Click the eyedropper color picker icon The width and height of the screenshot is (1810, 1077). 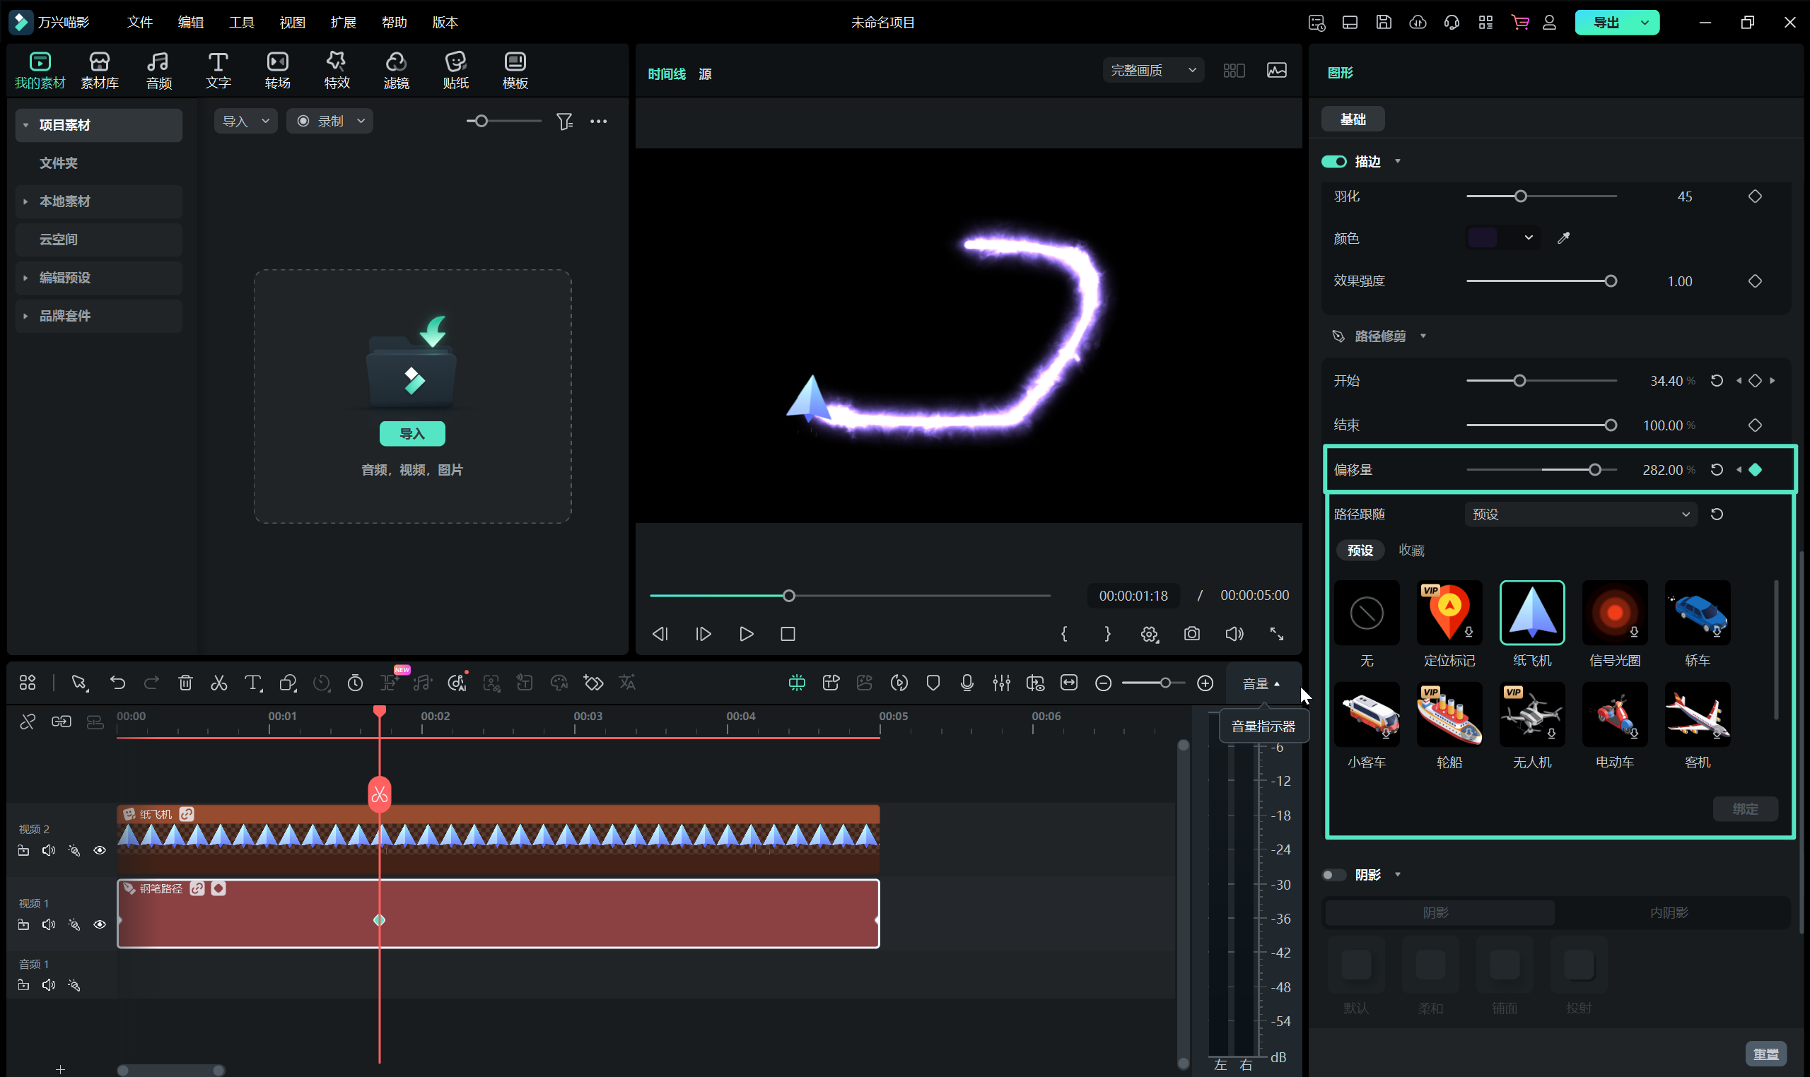1563,238
